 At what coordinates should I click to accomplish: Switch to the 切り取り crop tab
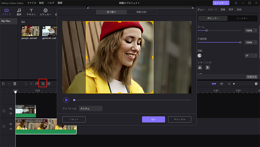pyautogui.click(x=111, y=12)
